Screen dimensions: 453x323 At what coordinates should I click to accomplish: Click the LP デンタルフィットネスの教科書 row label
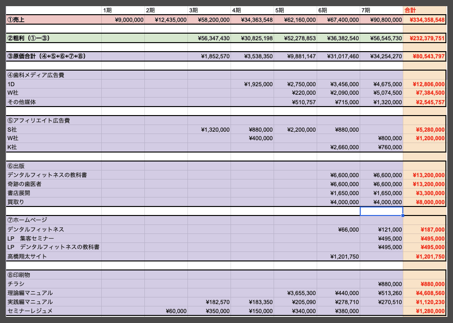point(54,247)
